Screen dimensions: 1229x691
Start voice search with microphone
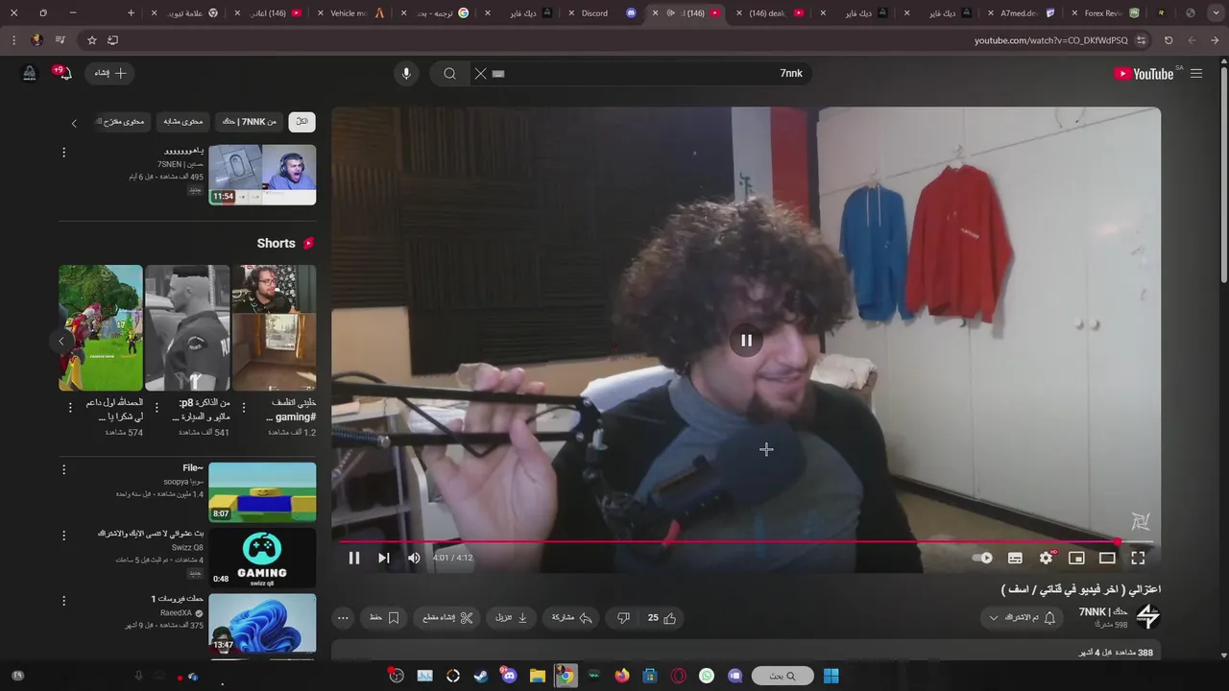(406, 73)
